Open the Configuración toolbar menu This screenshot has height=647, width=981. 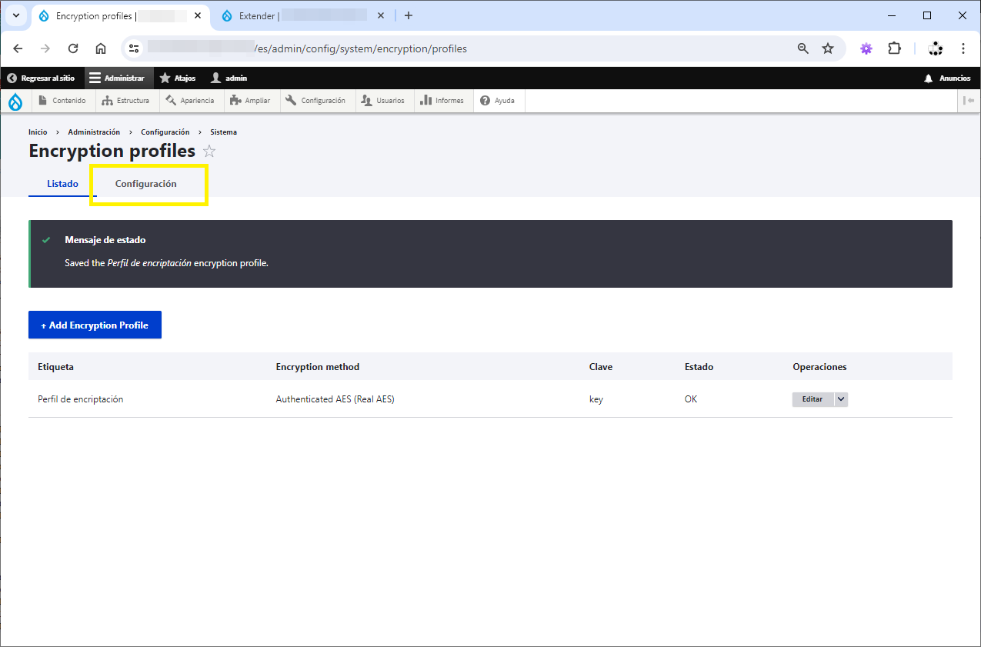pos(316,101)
